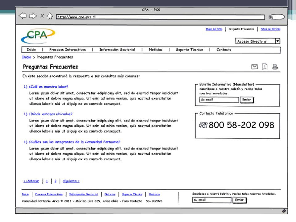Click the Preguntas Frecuentes page heading
The image size is (296, 222).
click(x=50, y=67)
